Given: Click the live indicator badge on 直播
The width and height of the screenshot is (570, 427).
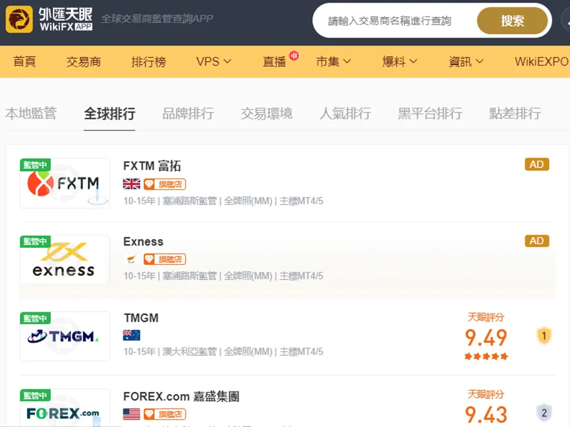Looking at the screenshot, I should 294,55.
